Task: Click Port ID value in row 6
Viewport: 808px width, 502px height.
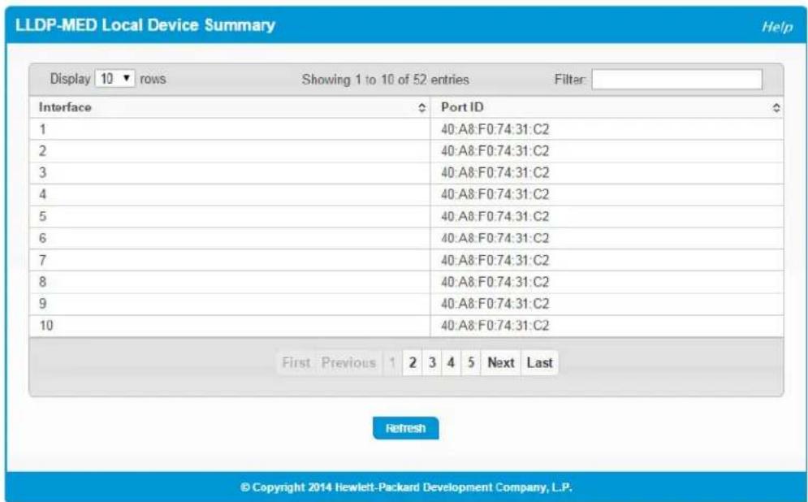Action: pos(495,238)
